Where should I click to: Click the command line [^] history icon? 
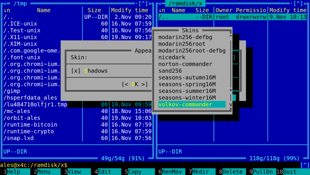[305, 165]
